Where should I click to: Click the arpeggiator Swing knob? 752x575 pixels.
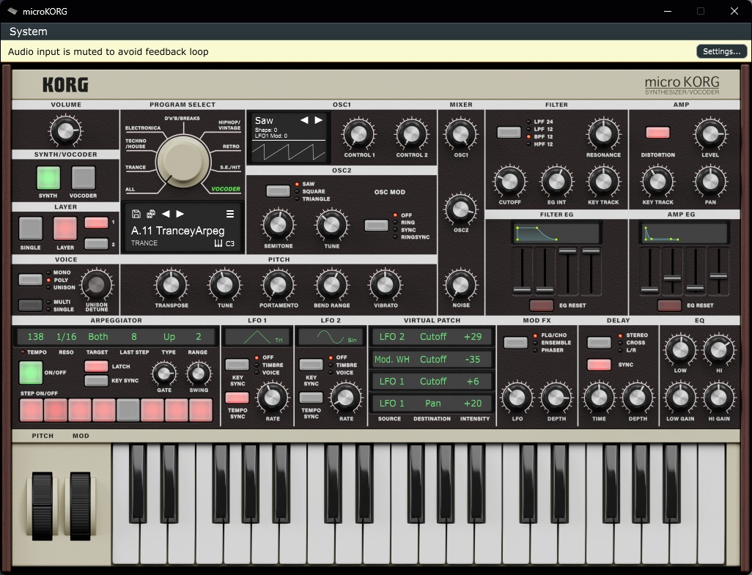pos(199,374)
